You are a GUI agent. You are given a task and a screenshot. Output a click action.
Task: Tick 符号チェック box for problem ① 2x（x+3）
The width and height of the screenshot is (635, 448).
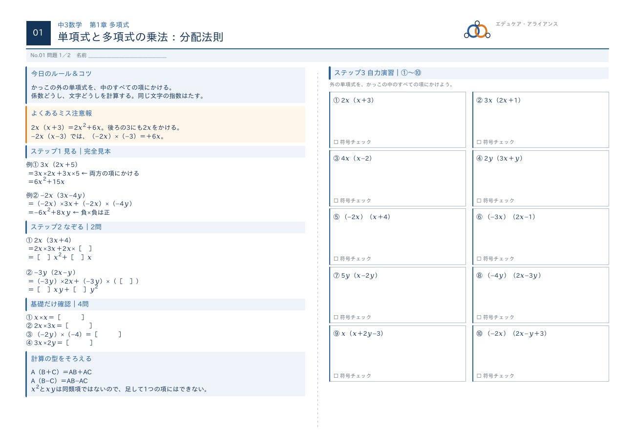[x=336, y=142]
